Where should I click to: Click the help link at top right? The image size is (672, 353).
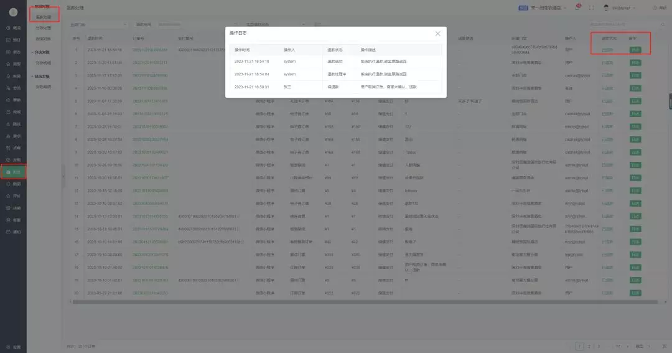tap(659, 7)
